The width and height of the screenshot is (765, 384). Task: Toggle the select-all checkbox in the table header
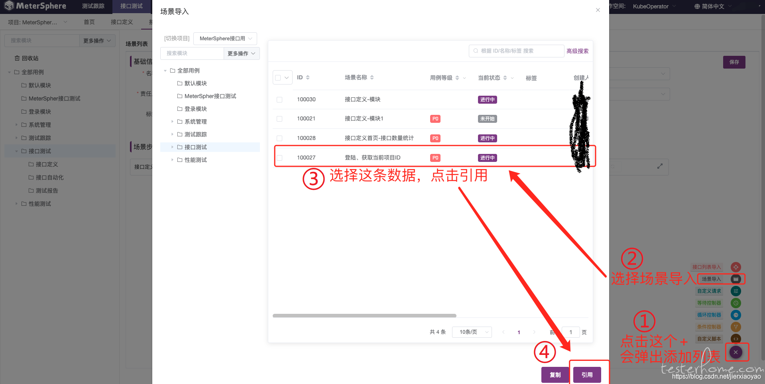tap(278, 78)
